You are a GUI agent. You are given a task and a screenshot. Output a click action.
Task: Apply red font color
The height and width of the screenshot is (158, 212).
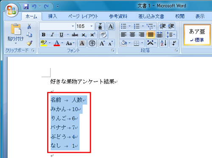click(57, 43)
